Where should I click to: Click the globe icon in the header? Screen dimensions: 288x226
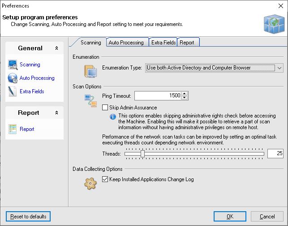(x=272, y=22)
